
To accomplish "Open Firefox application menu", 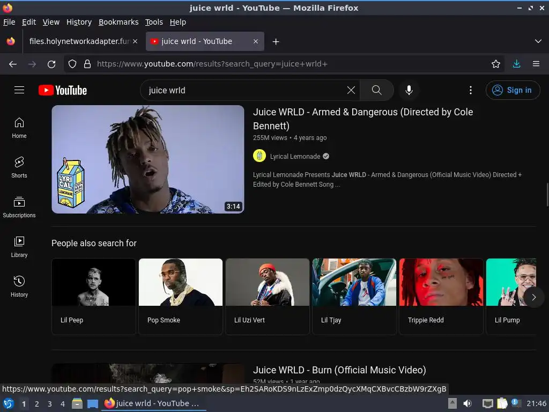I will pos(536,64).
